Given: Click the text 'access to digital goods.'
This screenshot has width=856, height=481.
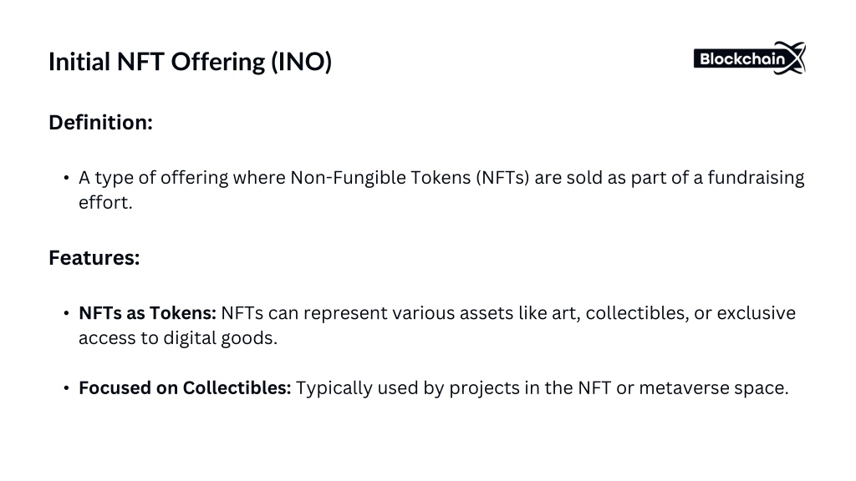Looking at the screenshot, I should pyautogui.click(x=178, y=338).
